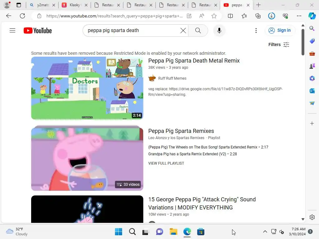Click VIEW FULL PLAYLIST
319x239 pixels.
pyautogui.click(x=166, y=163)
